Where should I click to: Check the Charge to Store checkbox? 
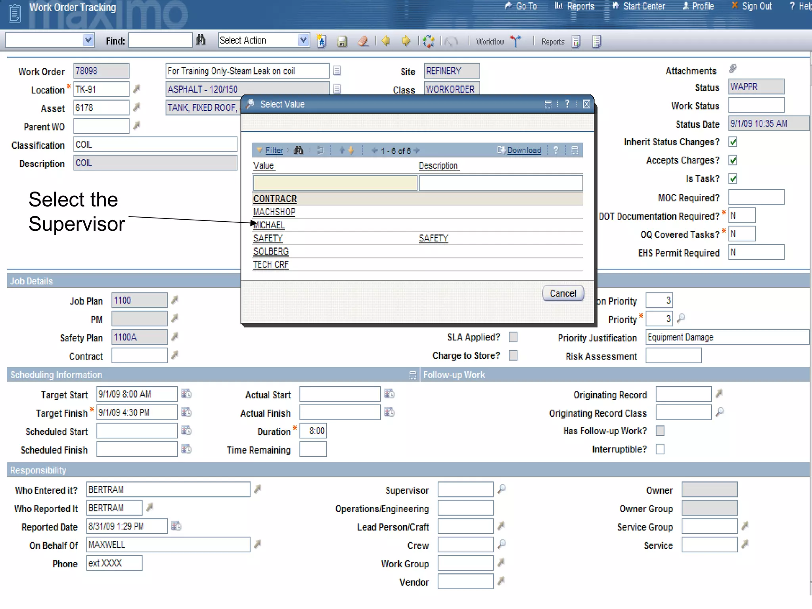click(513, 355)
